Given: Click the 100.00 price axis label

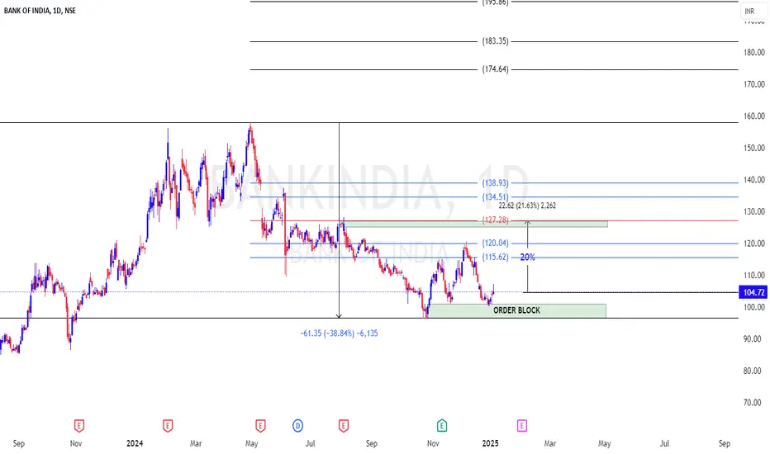Looking at the screenshot, I should click(x=753, y=307).
